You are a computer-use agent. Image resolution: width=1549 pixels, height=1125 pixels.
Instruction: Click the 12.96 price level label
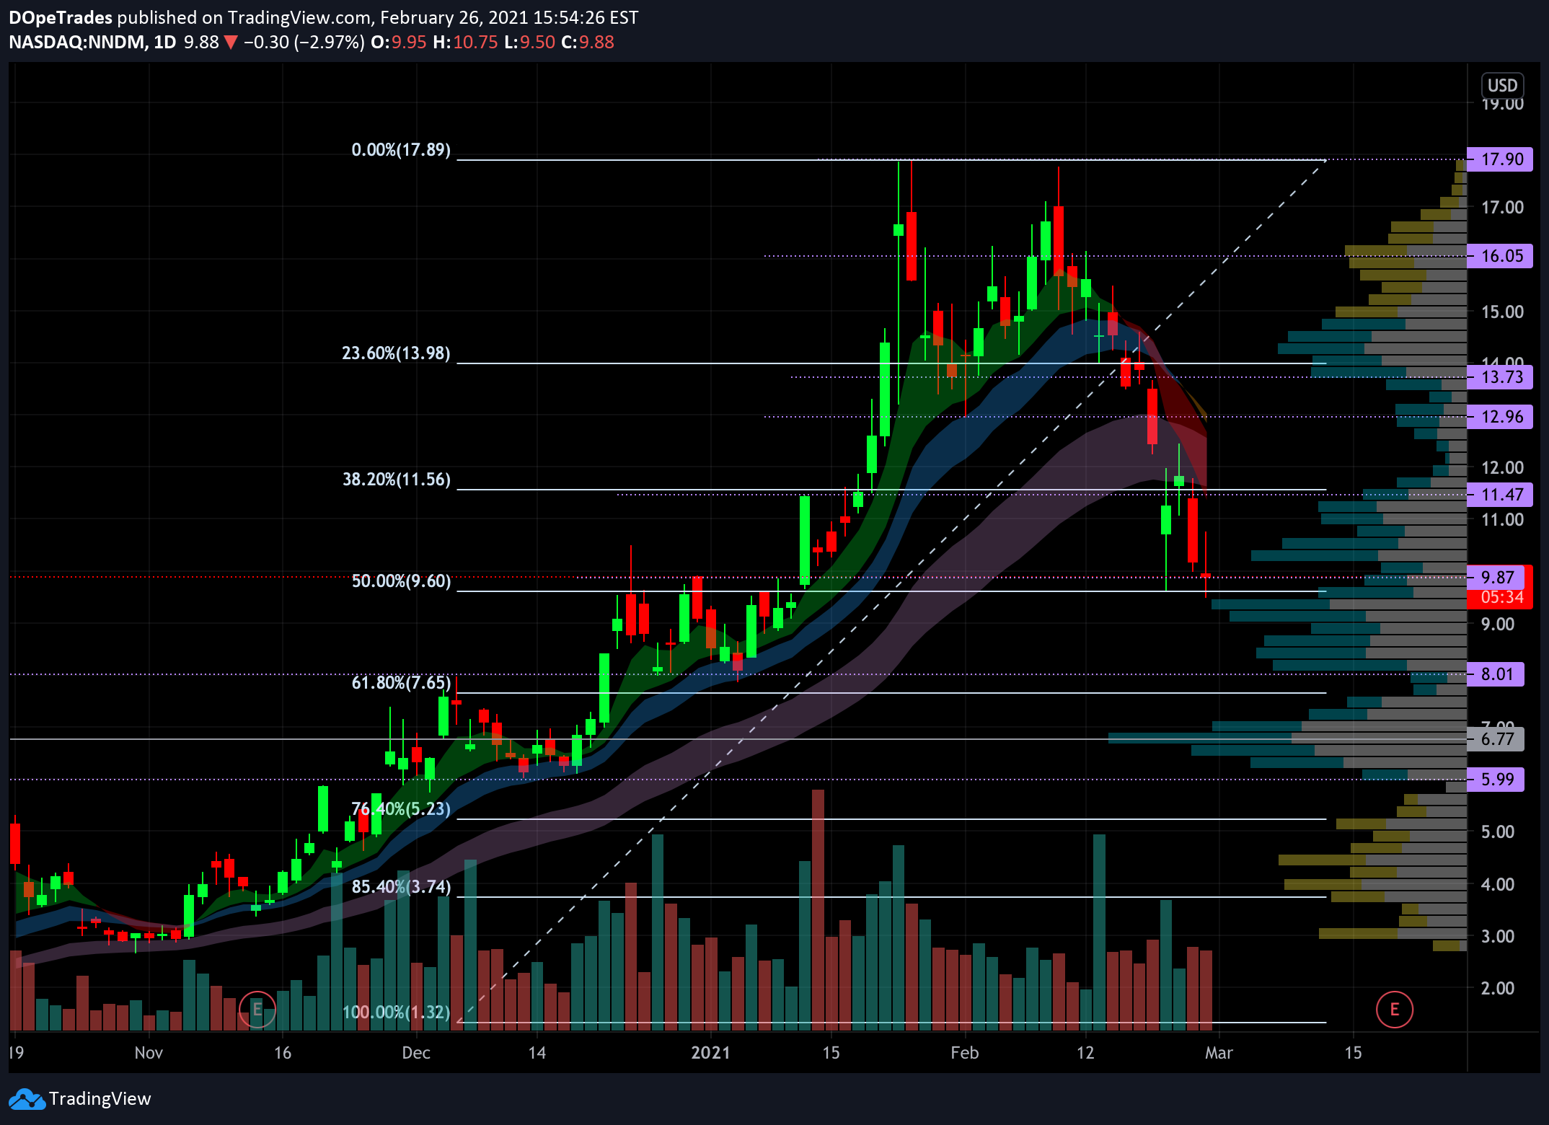1499,417
